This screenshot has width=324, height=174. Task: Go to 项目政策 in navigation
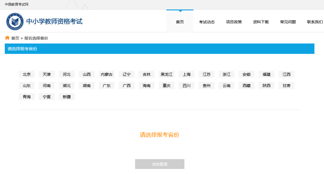coord(234,22)
